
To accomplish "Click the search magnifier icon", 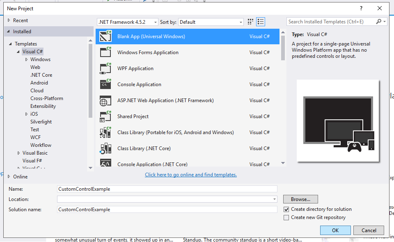I will 378,22.
